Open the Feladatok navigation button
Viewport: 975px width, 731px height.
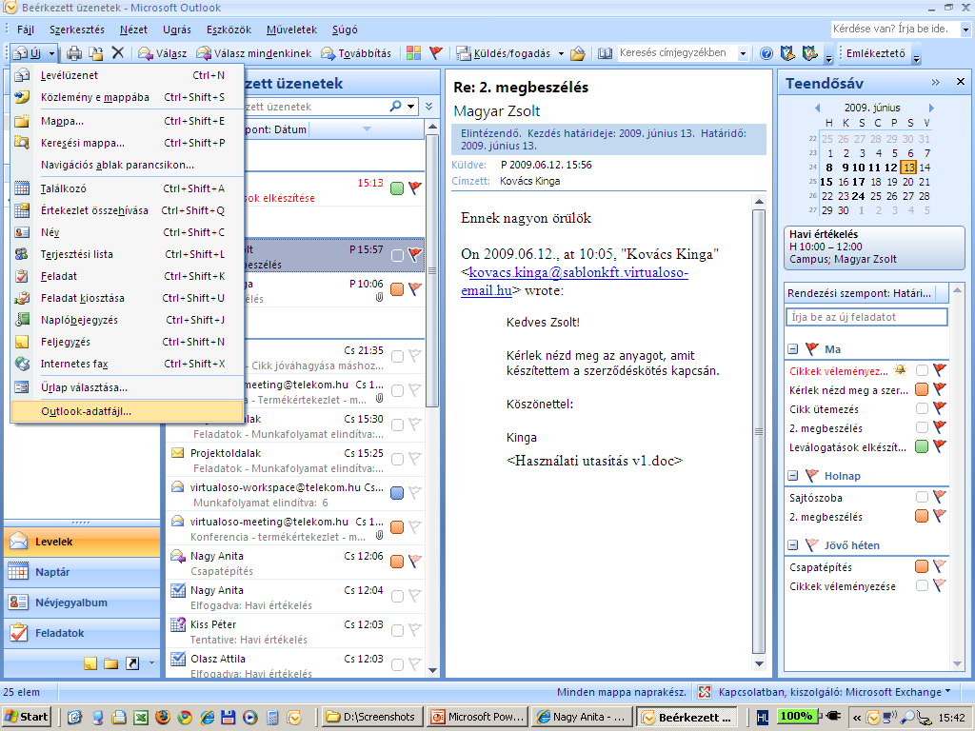[x=82, y=633]
